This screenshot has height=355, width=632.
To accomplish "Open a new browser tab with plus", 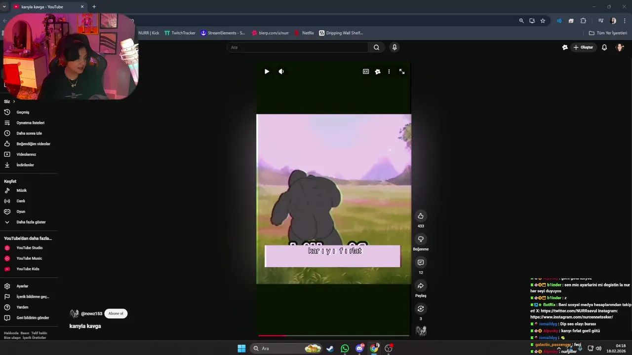I will pyautogui.click(x=94, y=7).
